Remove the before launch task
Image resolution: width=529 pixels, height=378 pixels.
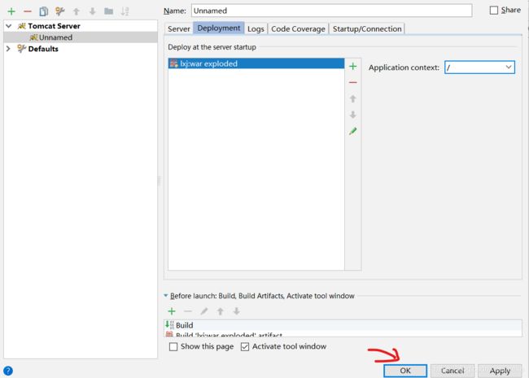point(188,311)
